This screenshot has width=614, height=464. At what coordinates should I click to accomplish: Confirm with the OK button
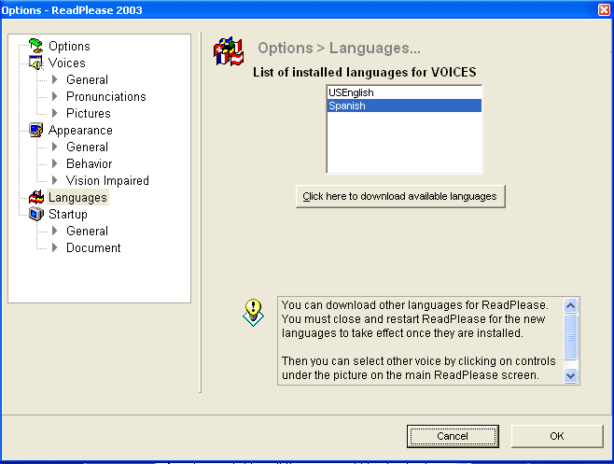coord(557,436)
